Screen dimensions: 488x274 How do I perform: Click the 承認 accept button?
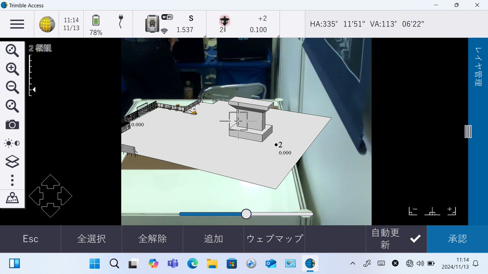pos(457,239)
